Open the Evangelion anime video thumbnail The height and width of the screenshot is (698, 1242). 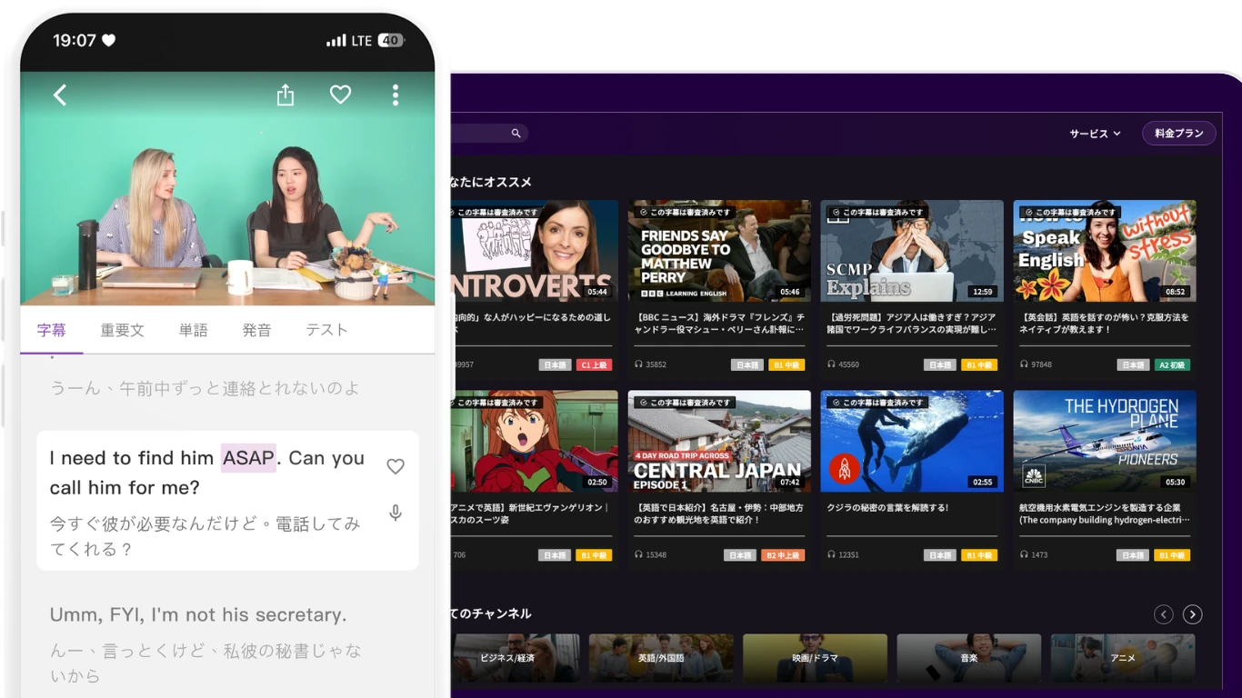535,442
